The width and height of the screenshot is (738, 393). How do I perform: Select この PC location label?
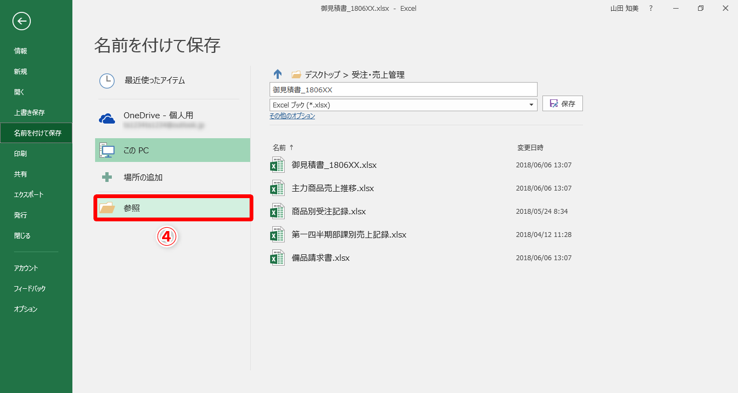click(136, 151)
